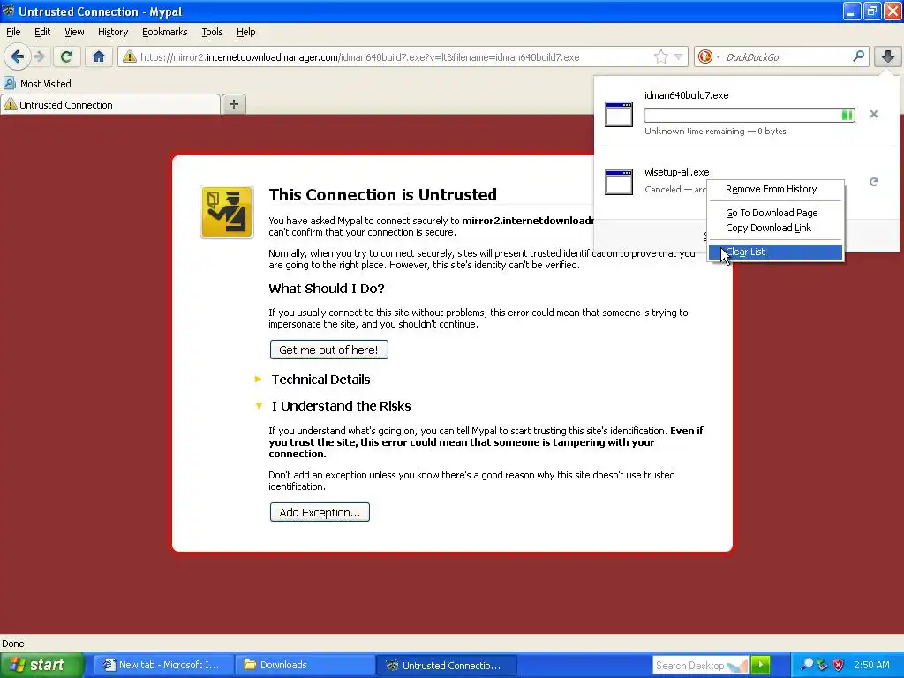Open the Bookmarks menu
Viewport: 904px width, 678px height.
point(164,32)
